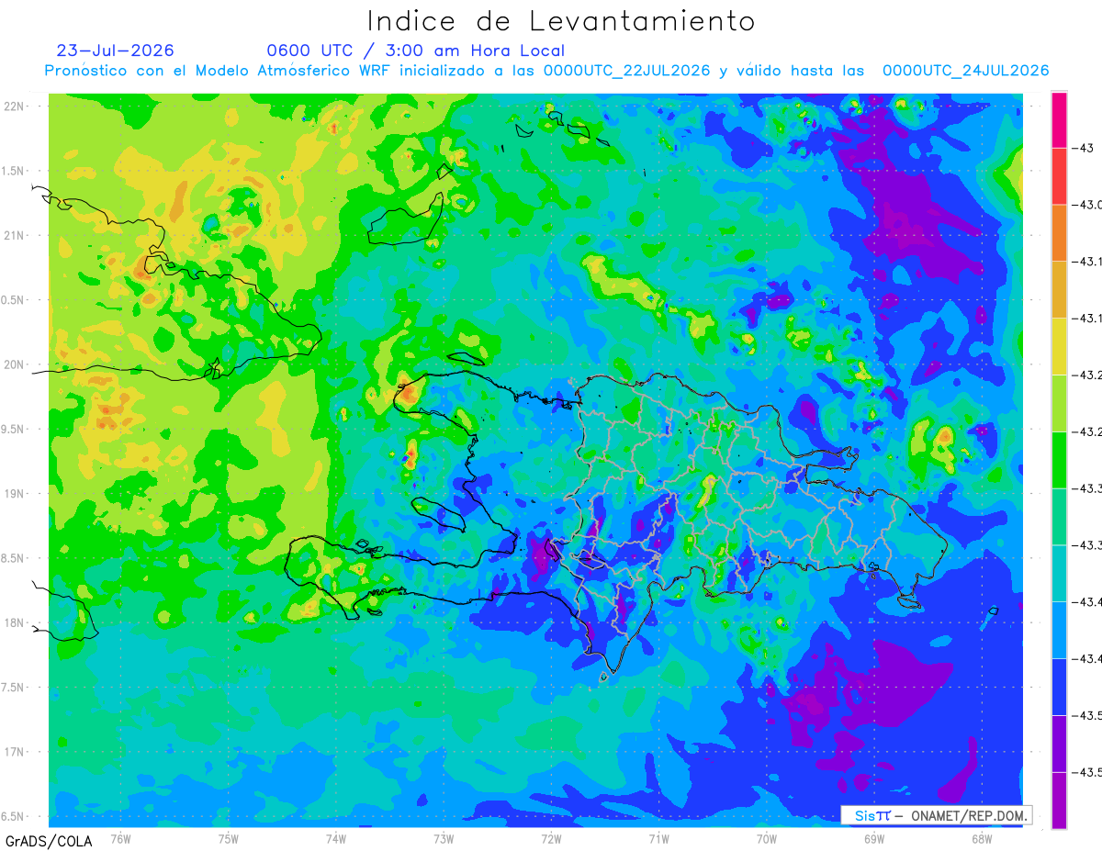Viewport: 1102px width, 851px height.
Task: Click the title 'Indice de Levantamiento'
Action: tap(561, 21)
